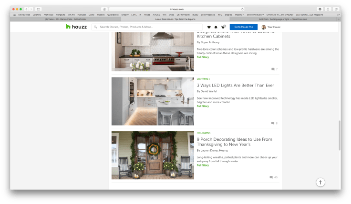Expand the HOLIDAYS category link
This screenshot has height=204, width=351.
tap(204, 133)
